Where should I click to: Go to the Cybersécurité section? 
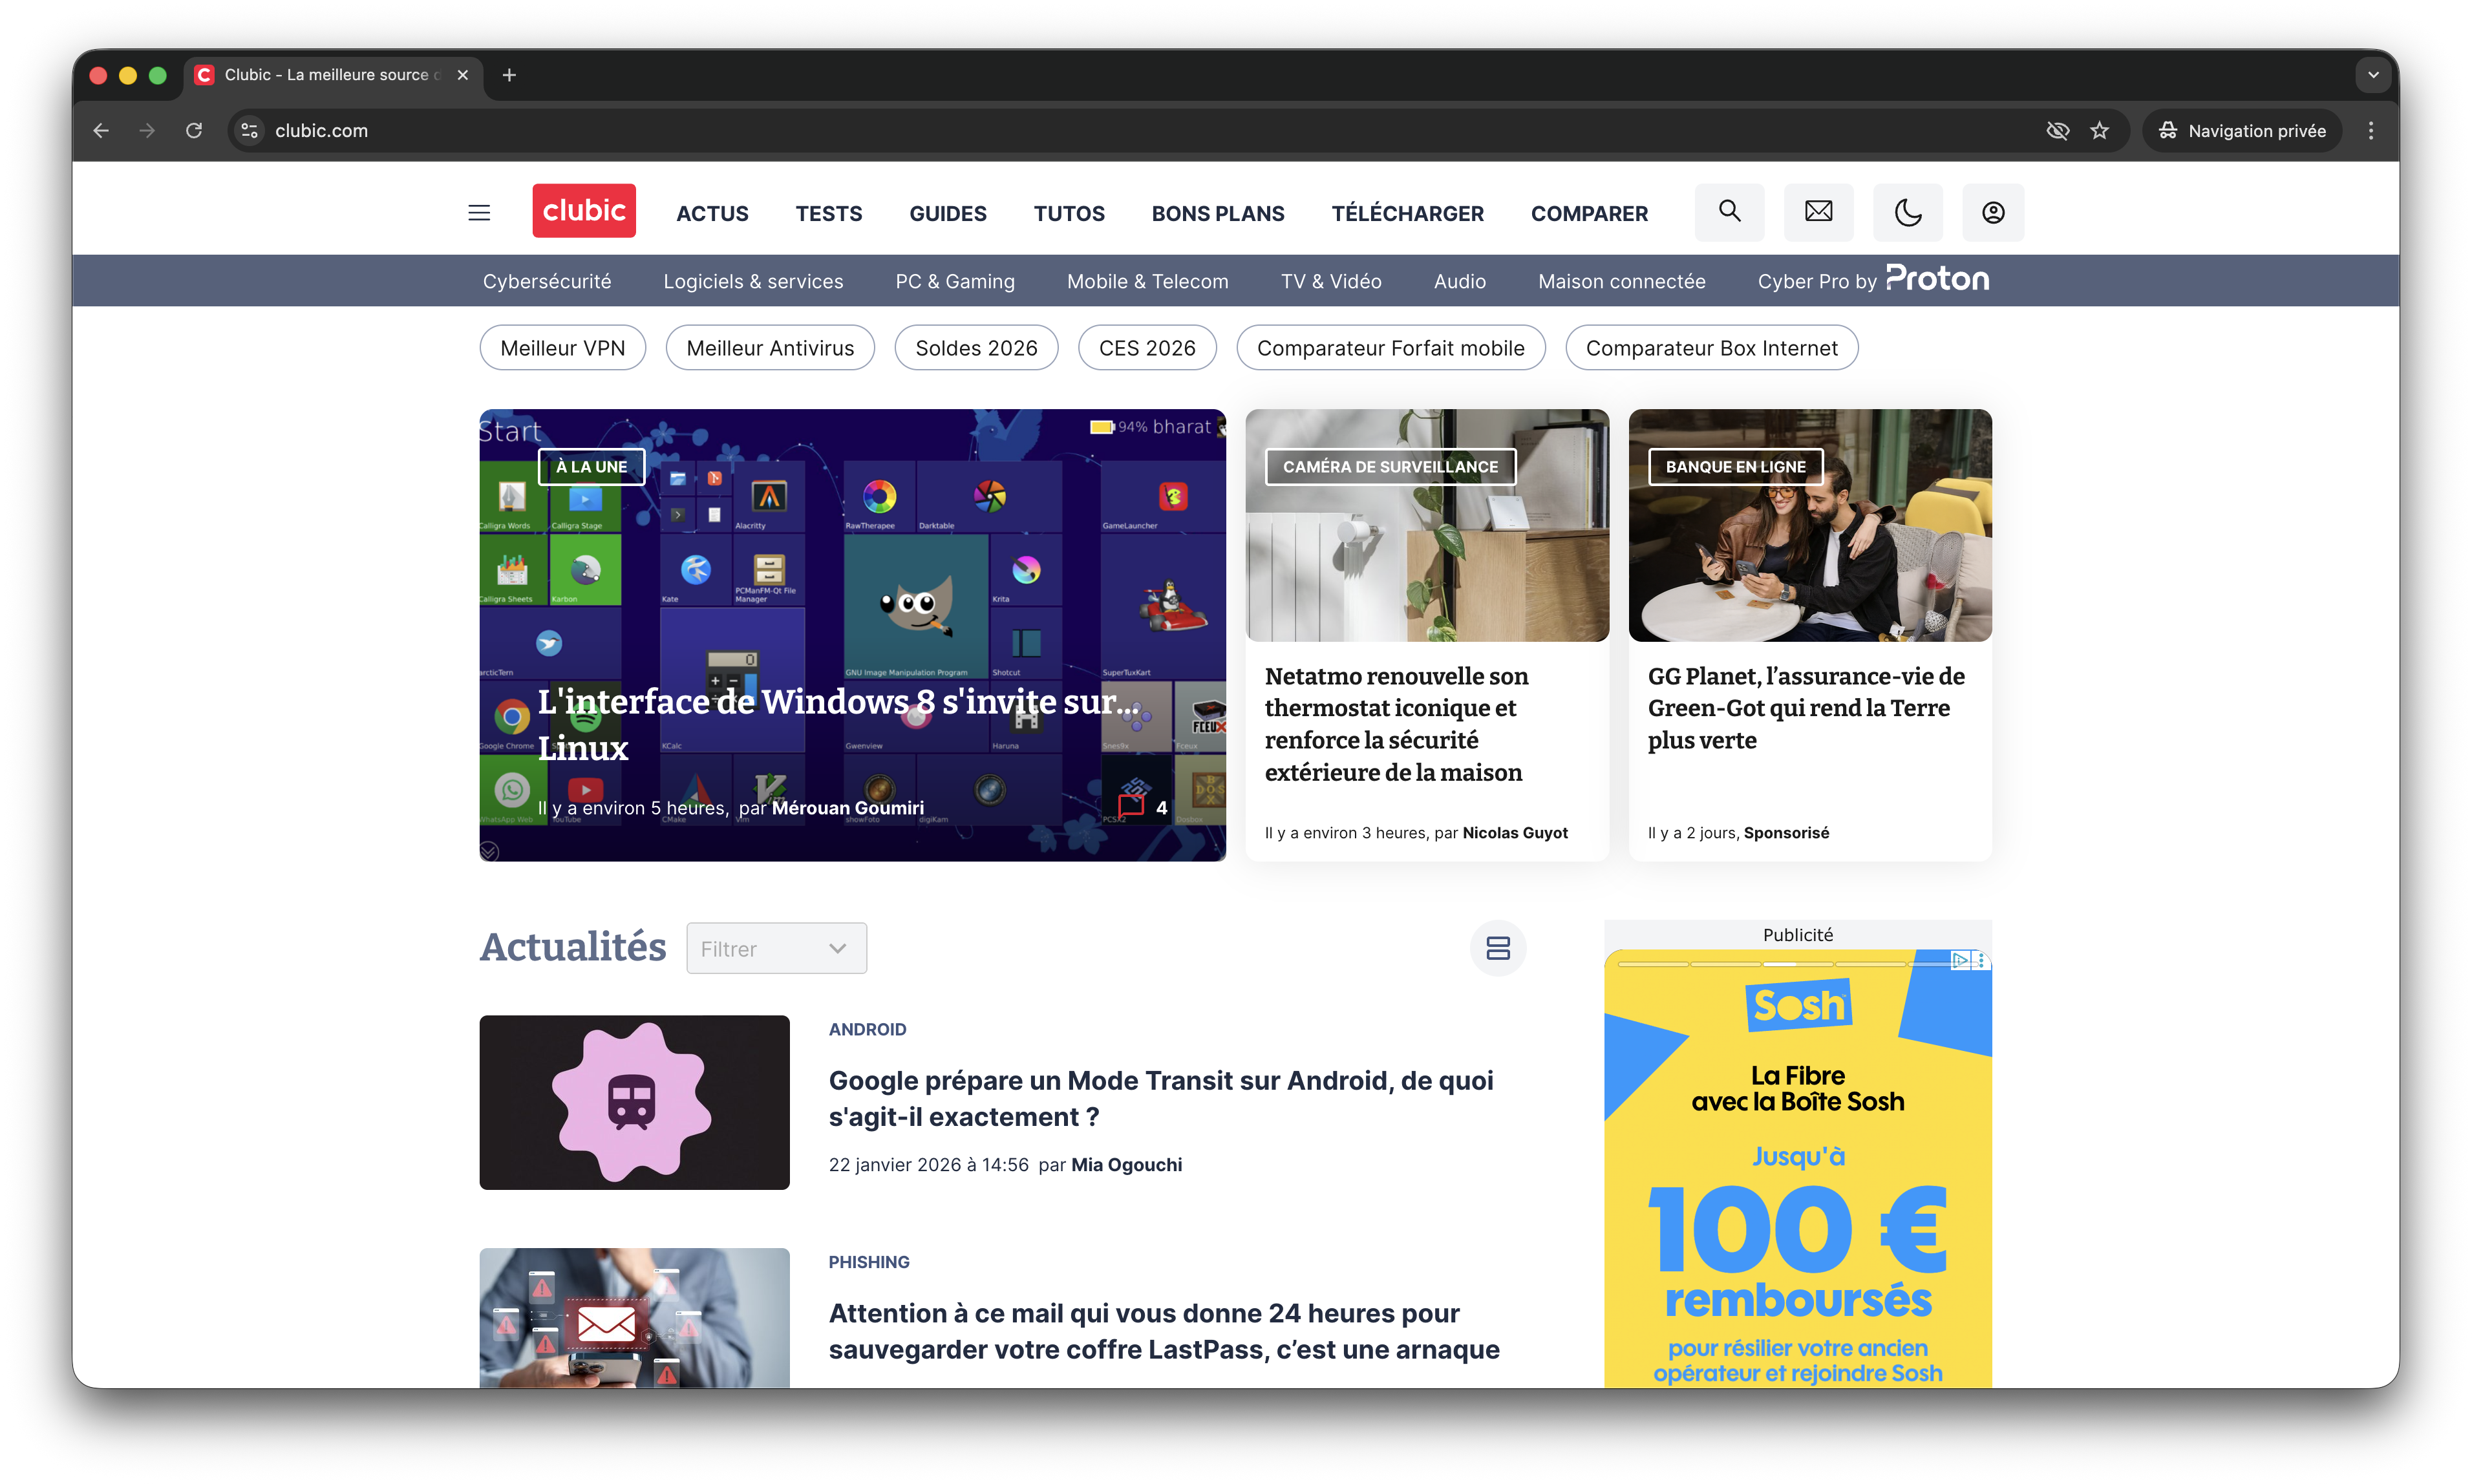[x=547, y=282]
